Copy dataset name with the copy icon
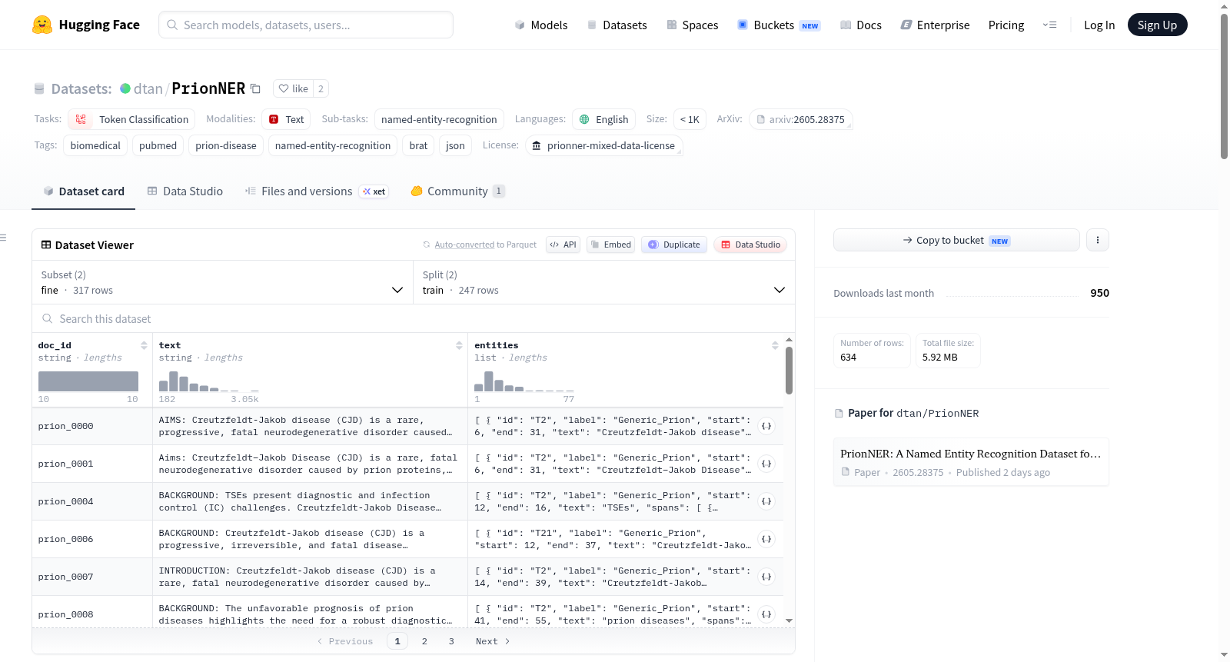Viewport: 1230px width, 662px height. tap(256, 88)
